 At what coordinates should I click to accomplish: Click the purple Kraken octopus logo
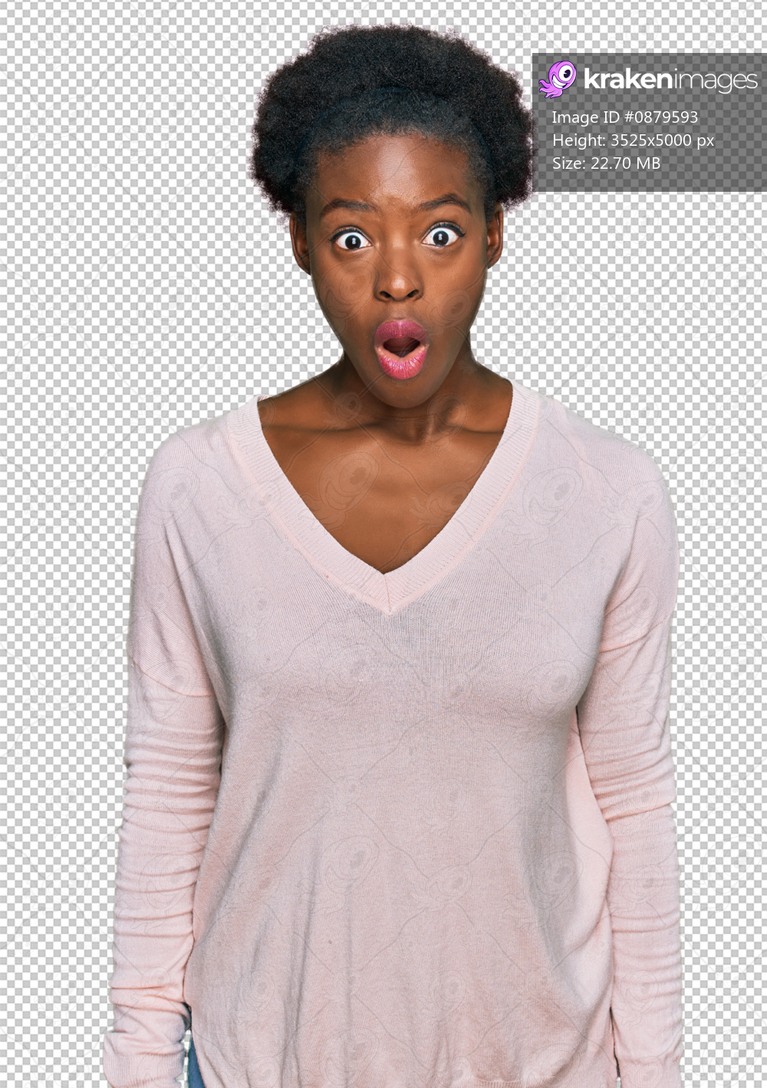(x=558, y=80)
